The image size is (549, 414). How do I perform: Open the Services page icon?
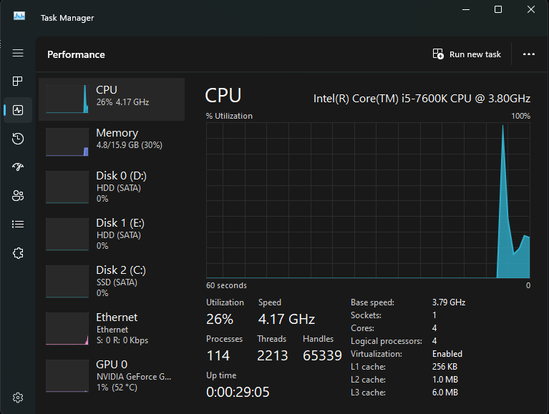click(x=18, y=253)
